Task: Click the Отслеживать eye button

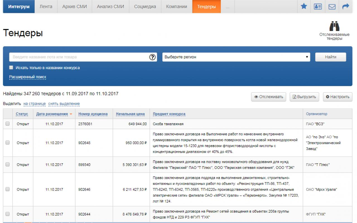Action: 269,97
